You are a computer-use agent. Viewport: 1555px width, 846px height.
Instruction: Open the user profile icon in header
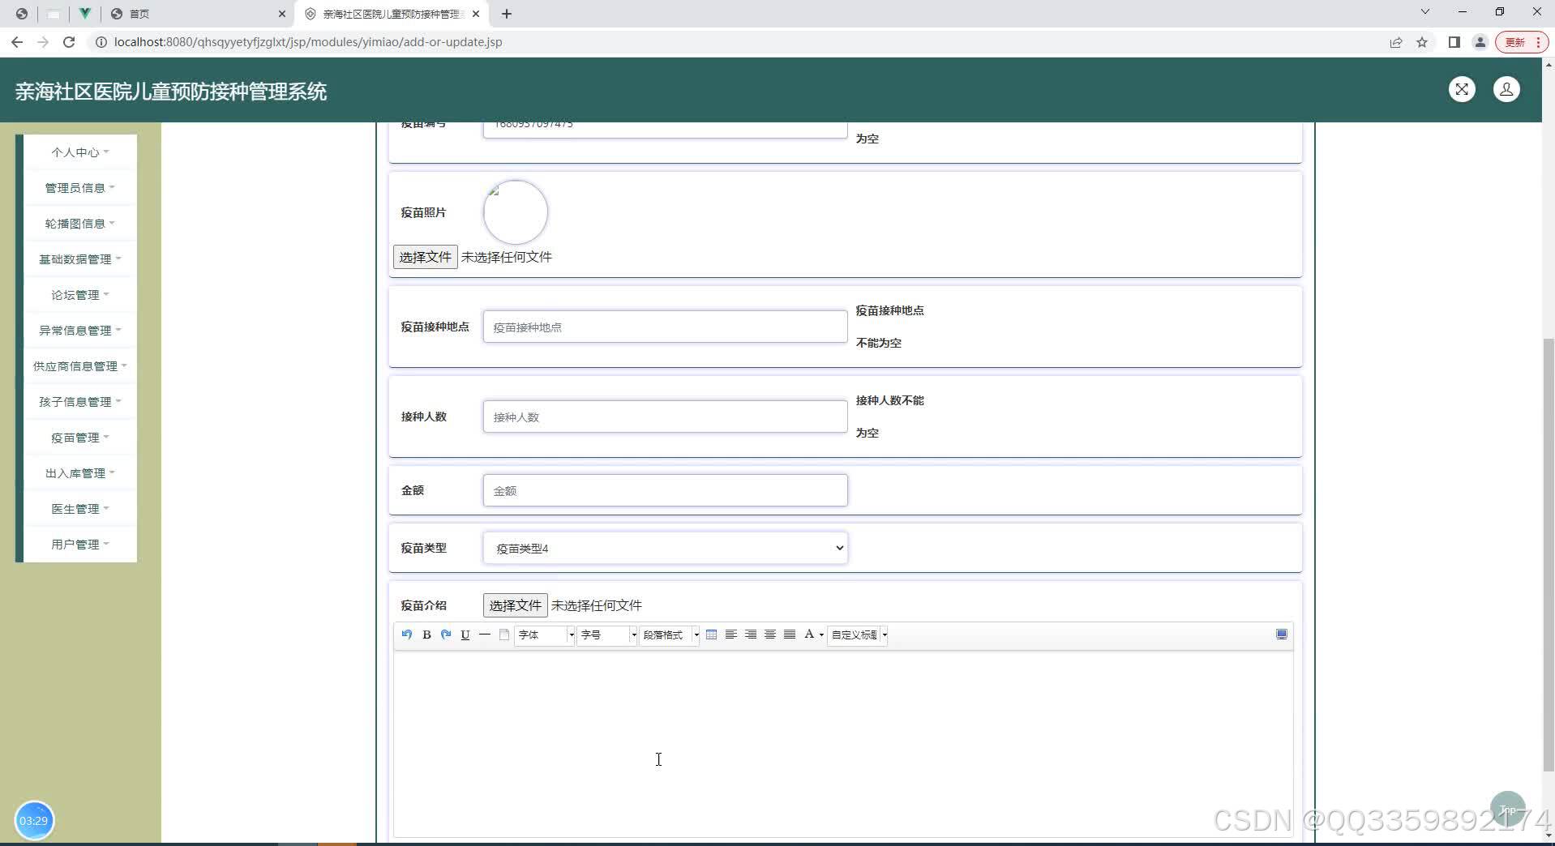(1506, 89)
